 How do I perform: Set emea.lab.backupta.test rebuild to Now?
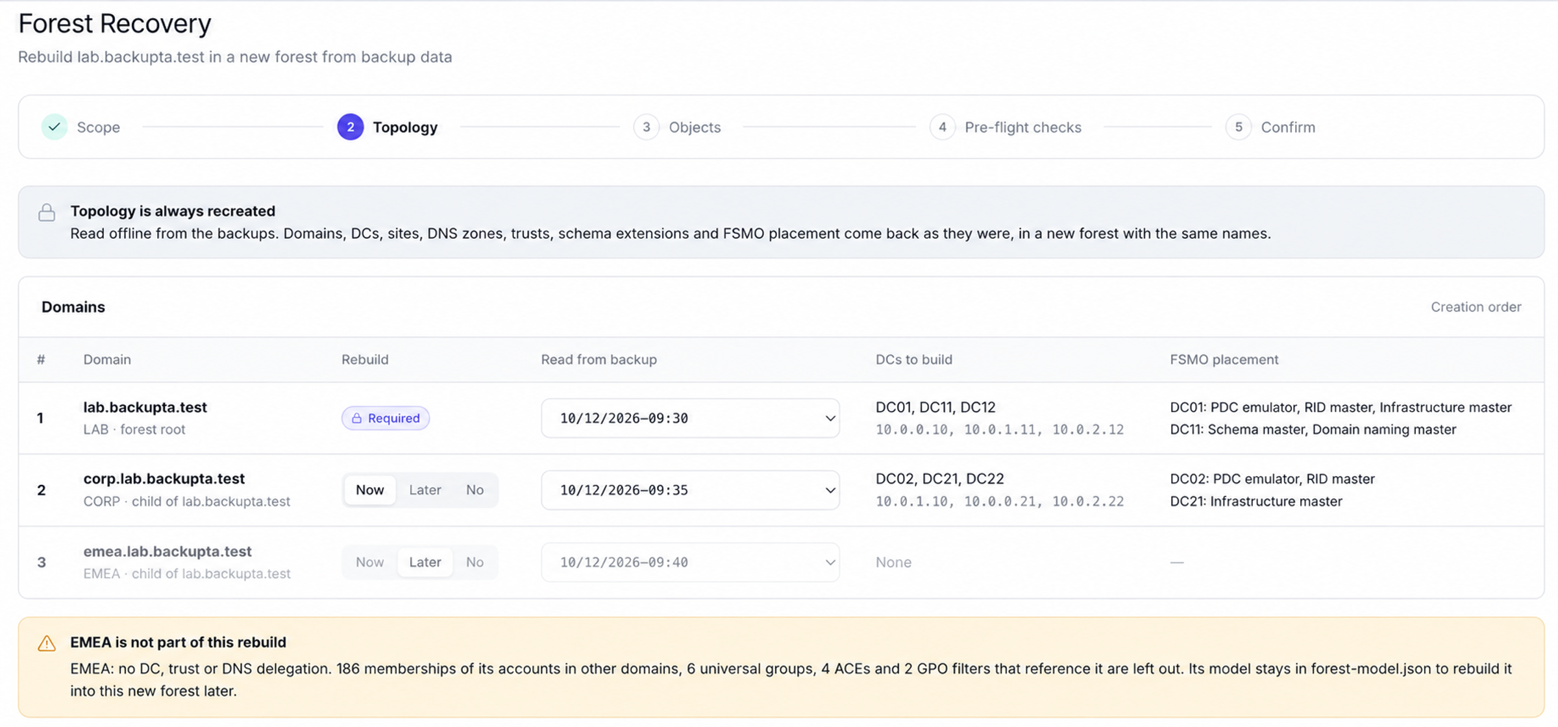pos(369,562)
